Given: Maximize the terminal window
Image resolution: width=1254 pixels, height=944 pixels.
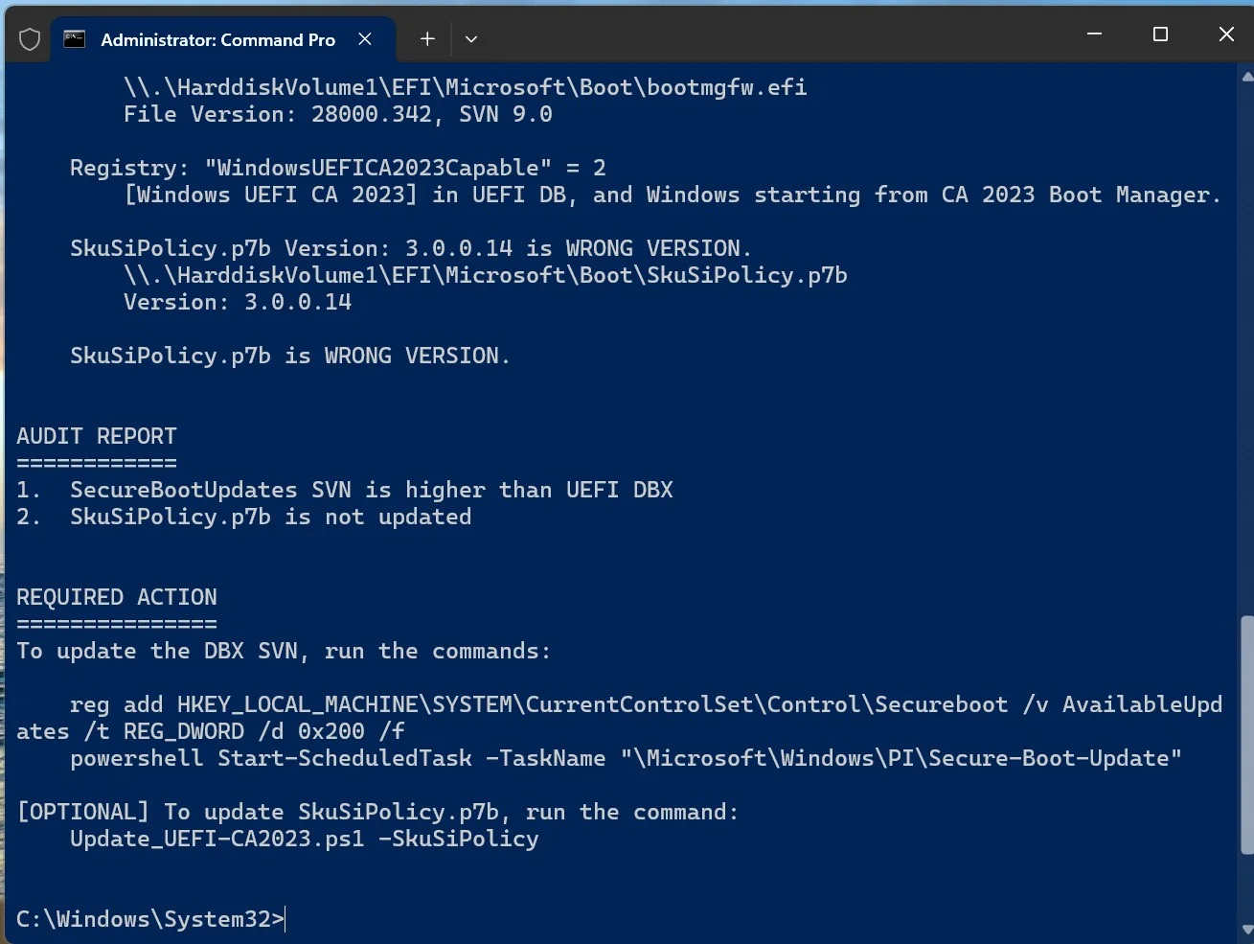Looking at the screenshot, I should pyautogui.click(x=1160, y=35).
